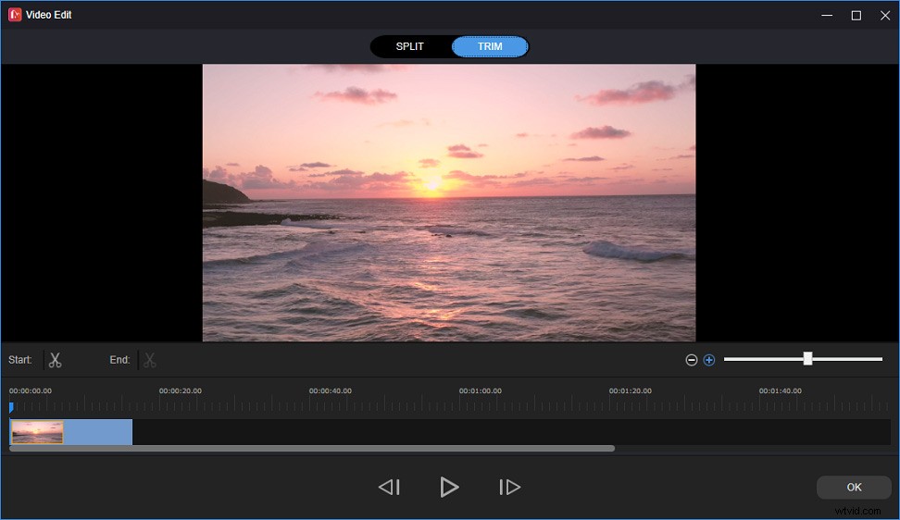Click the Start scissors icon
900x520 pixels.
coord(56,360)
